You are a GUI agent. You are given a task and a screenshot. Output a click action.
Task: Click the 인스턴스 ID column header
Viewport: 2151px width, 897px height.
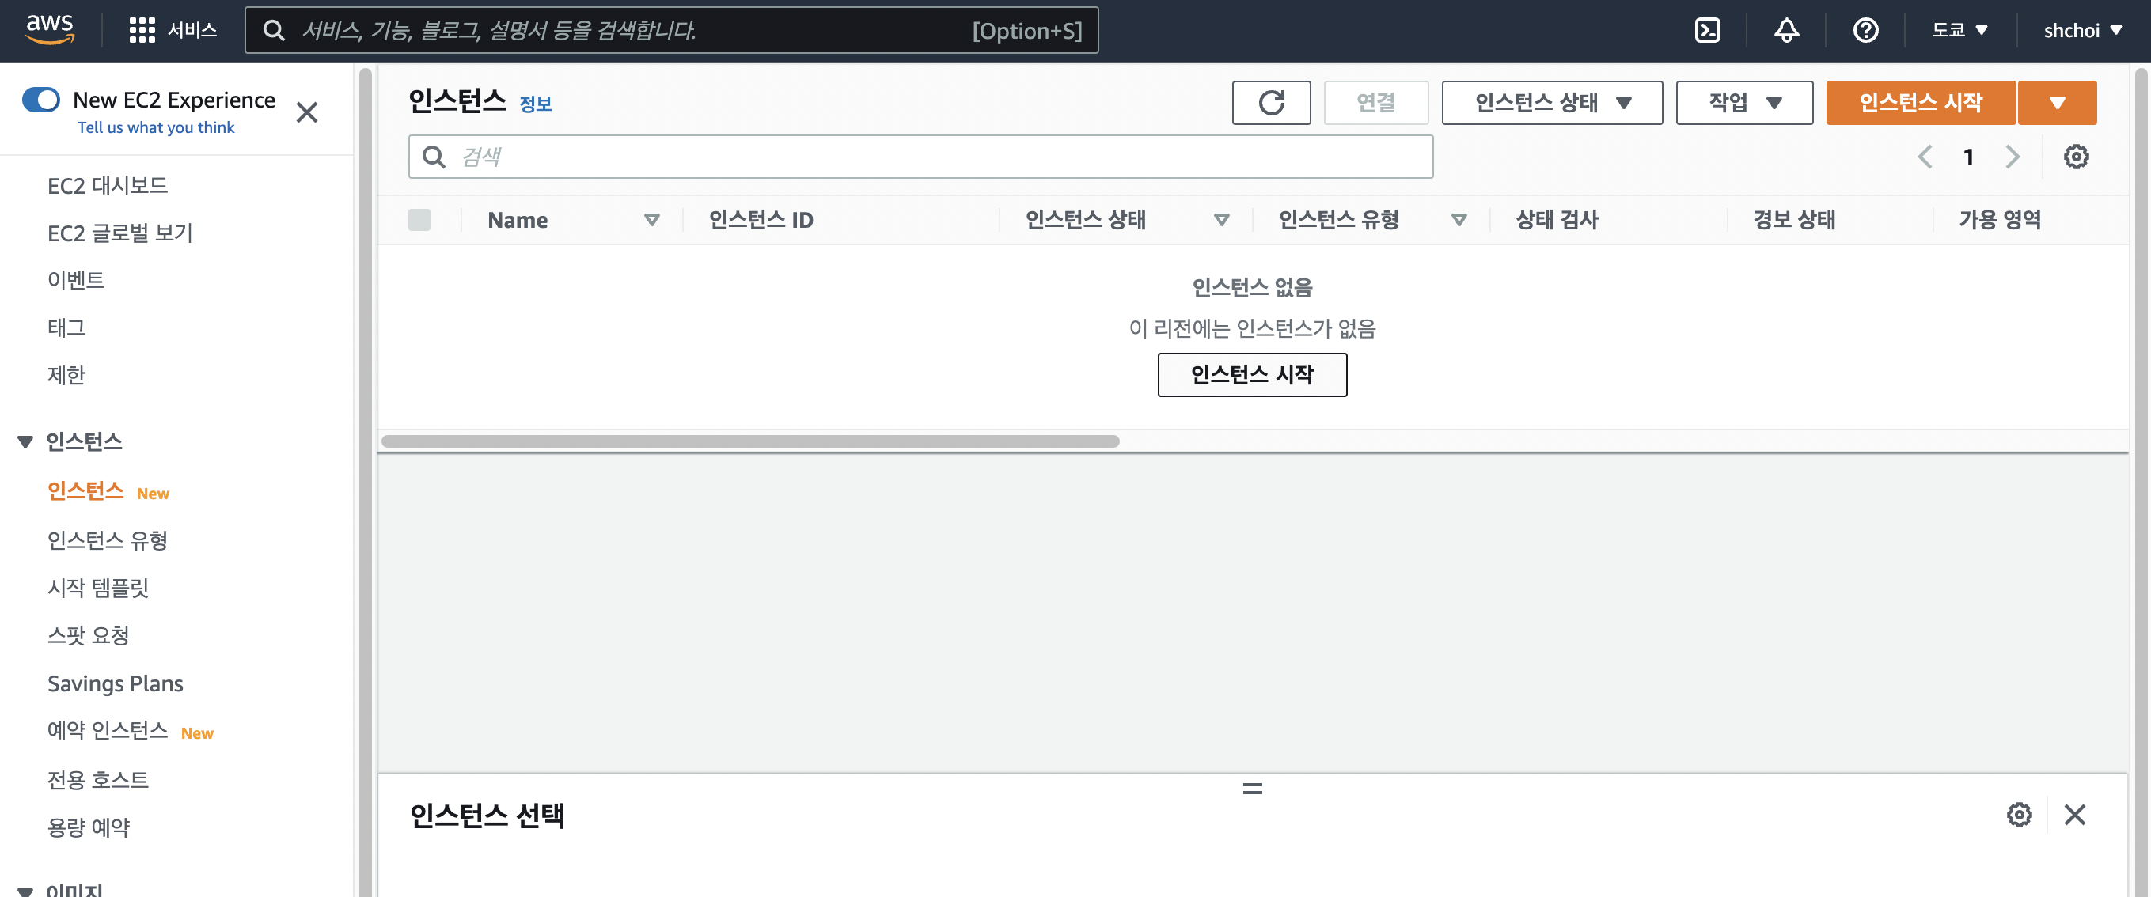[x=761, y=219]
